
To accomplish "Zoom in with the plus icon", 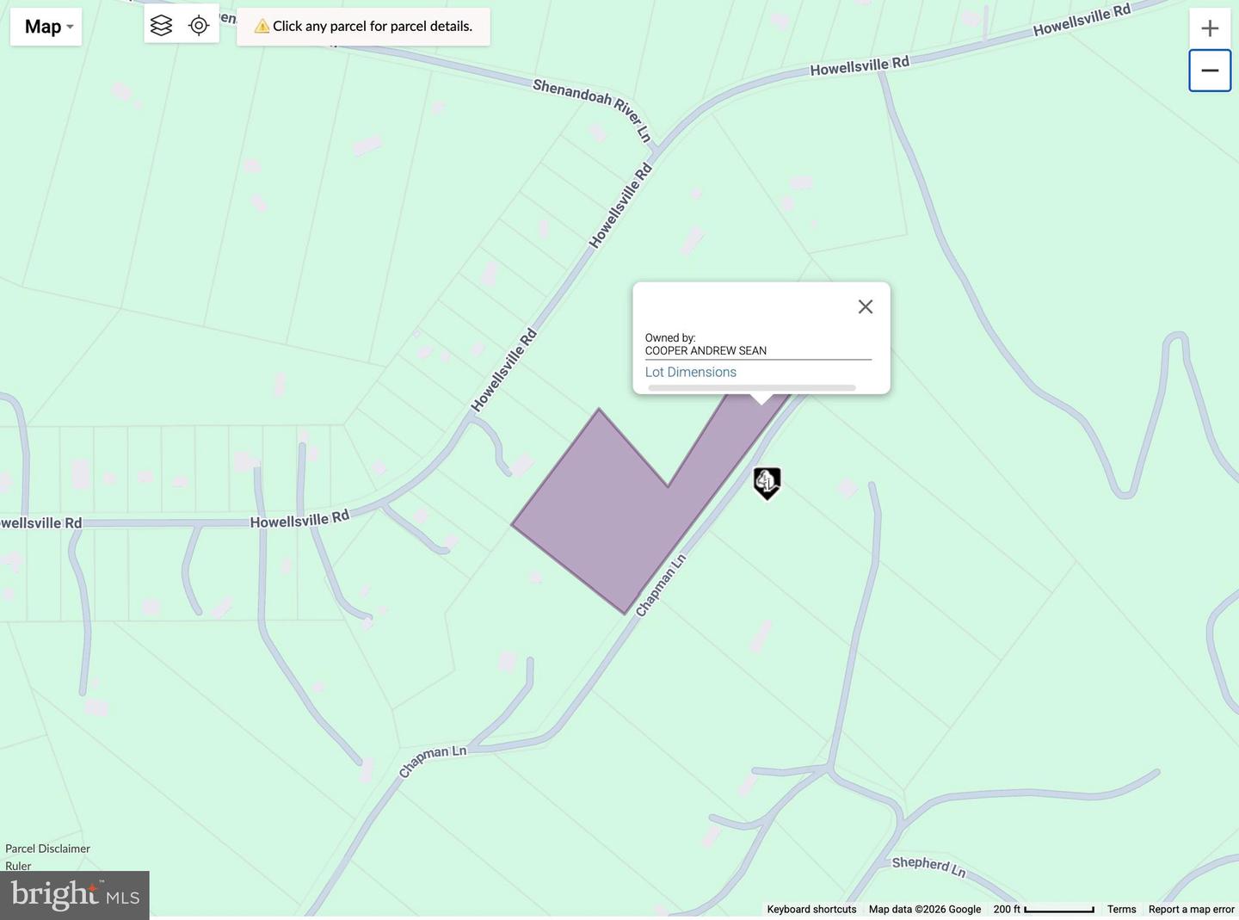I will tap(1209, 28).
